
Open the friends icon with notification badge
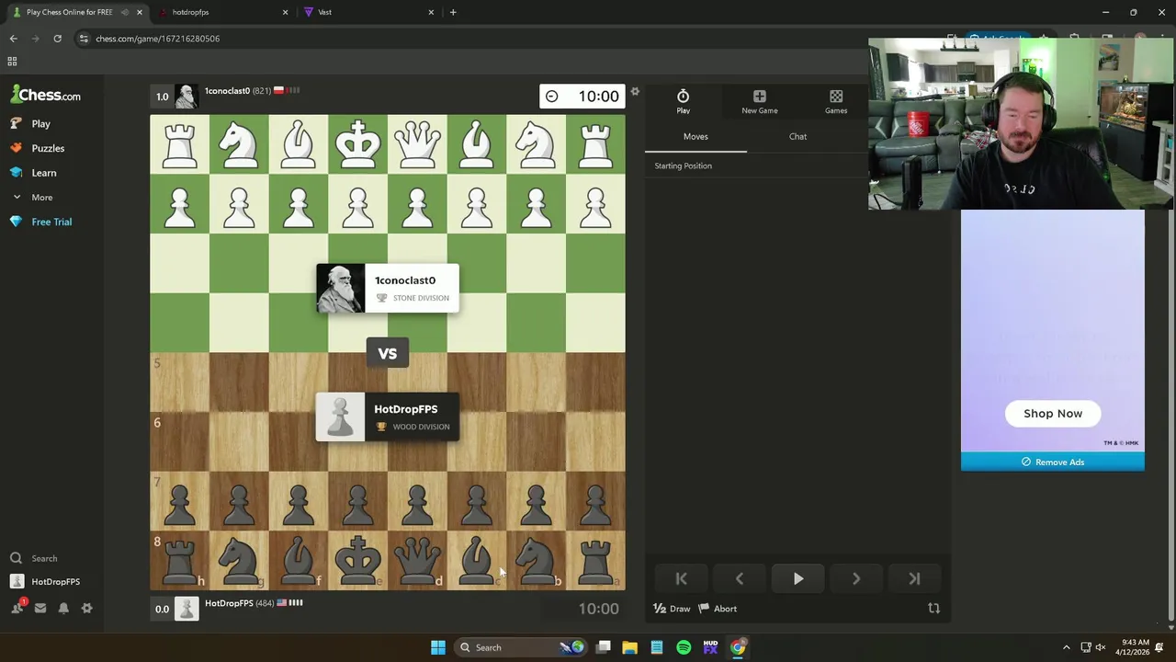tap(17, 608)
